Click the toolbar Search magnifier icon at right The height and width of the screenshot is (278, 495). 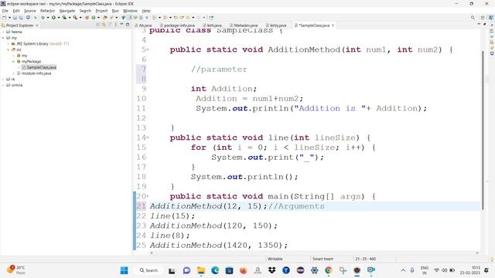(473, 18)
